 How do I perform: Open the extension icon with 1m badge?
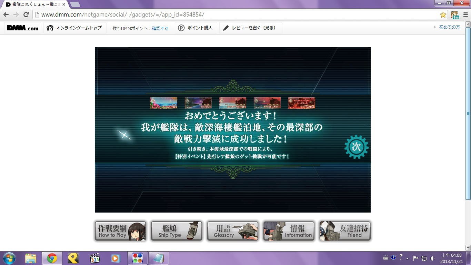pos(455,15)
